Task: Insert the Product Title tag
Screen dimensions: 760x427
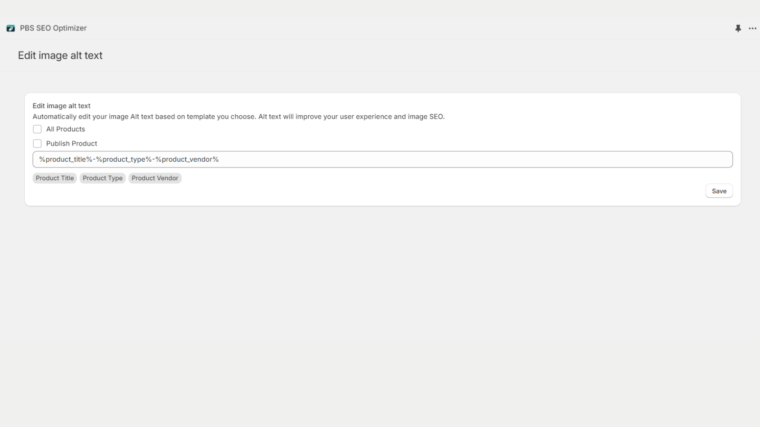Action: [x=55, y=178]
